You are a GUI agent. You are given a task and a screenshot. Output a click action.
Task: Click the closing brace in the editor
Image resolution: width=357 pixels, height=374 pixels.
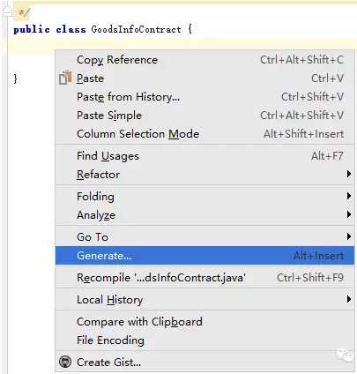click(15, 79)
